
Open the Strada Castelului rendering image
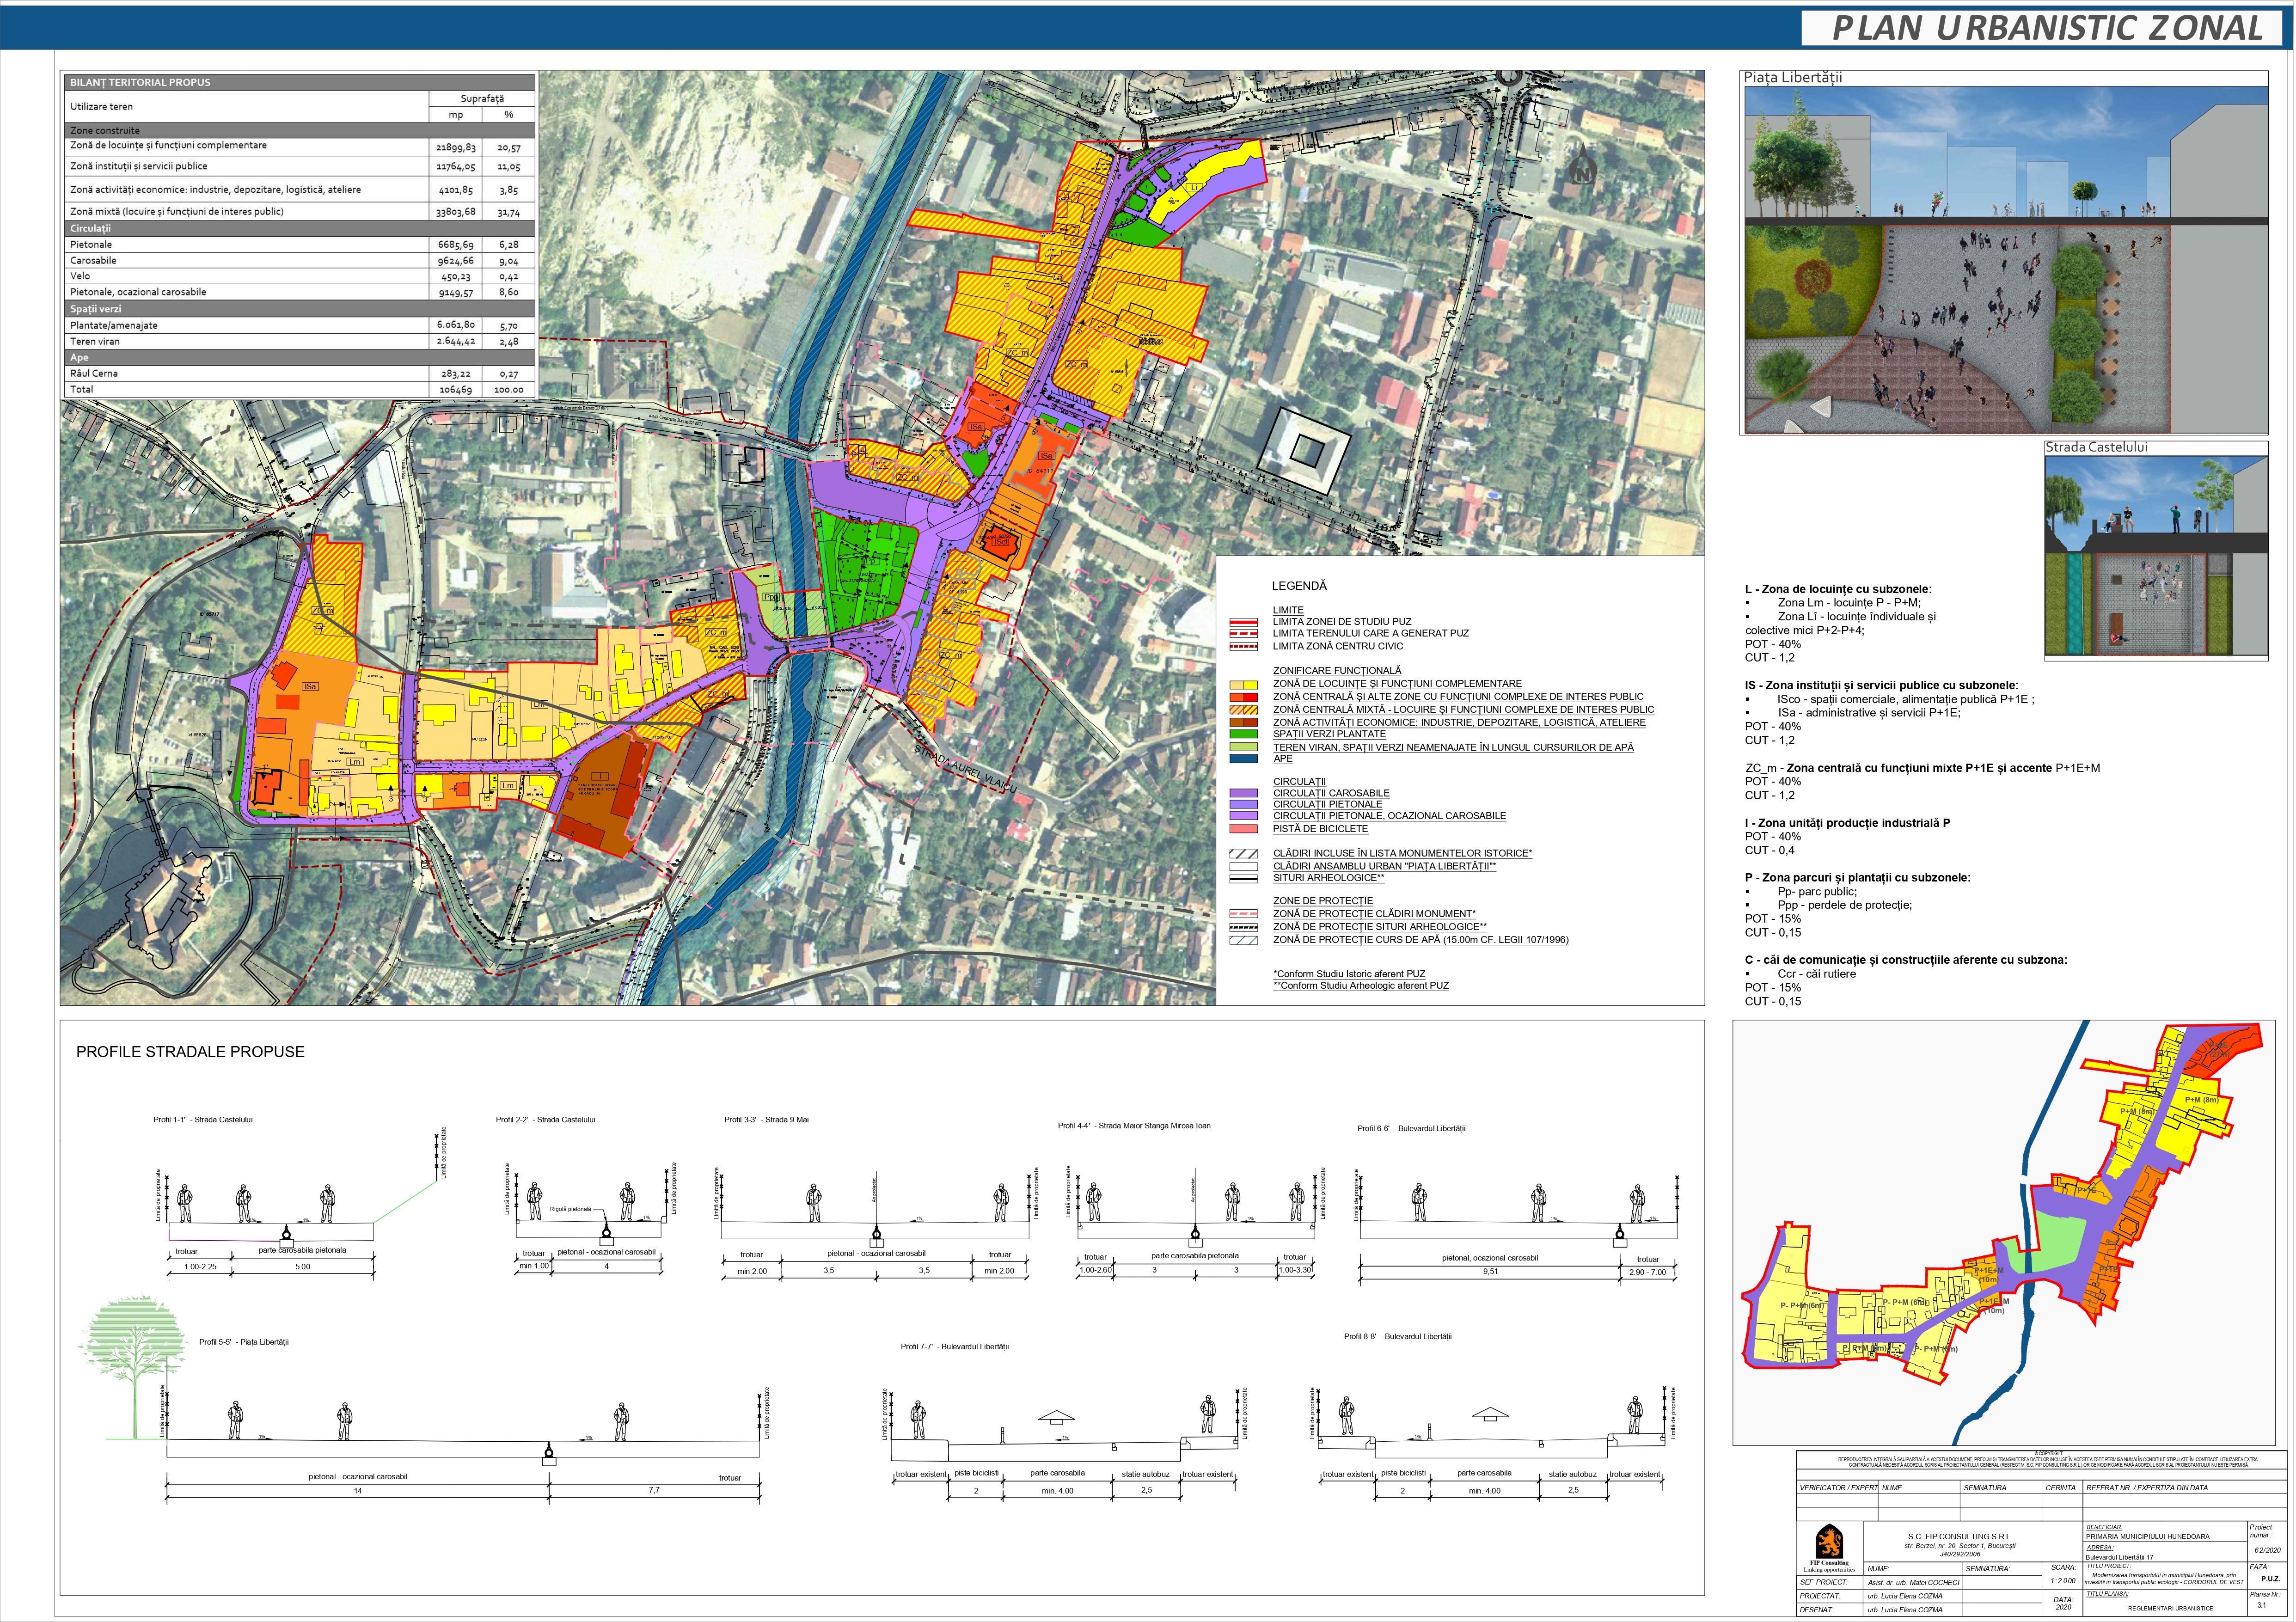[2155, 556]
